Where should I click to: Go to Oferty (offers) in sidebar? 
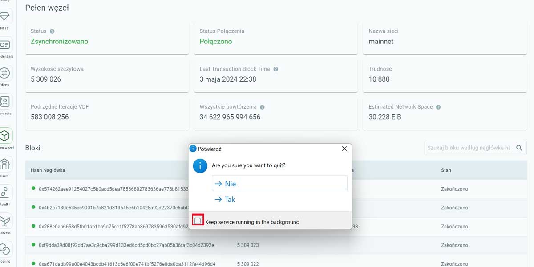tap(5, 74)
